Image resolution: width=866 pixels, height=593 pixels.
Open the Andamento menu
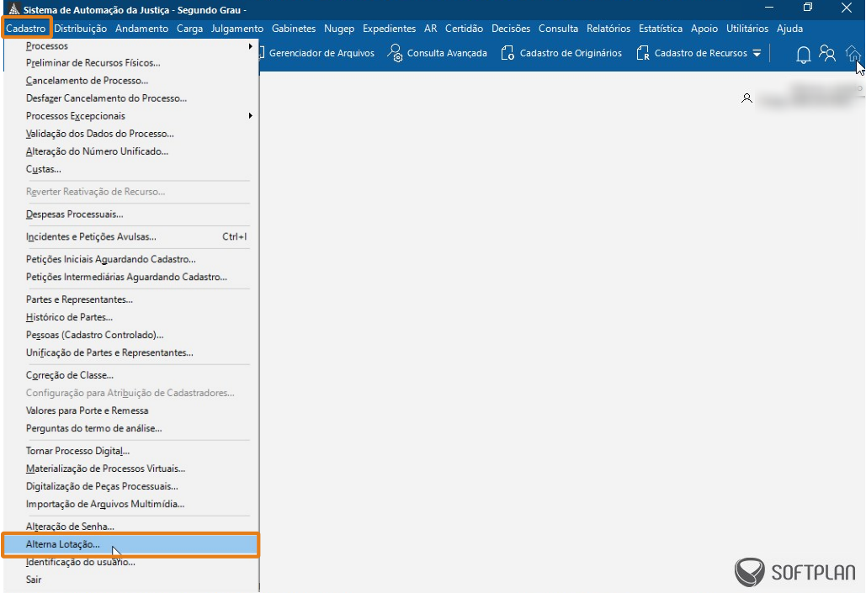tap(142, 28)
